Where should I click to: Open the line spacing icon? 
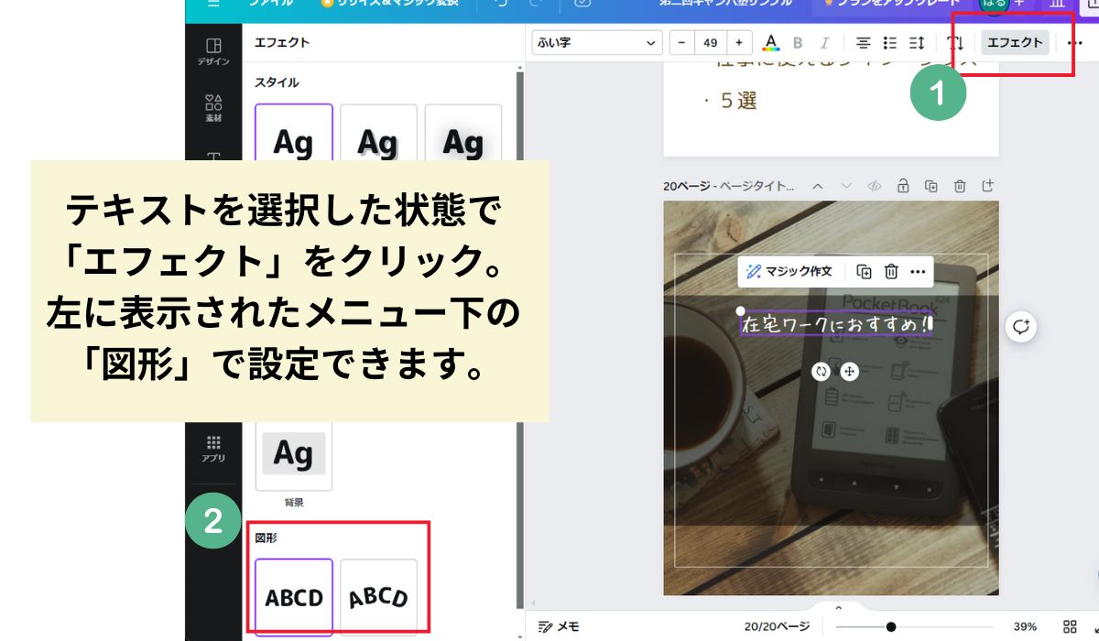(x=916, y=43)
